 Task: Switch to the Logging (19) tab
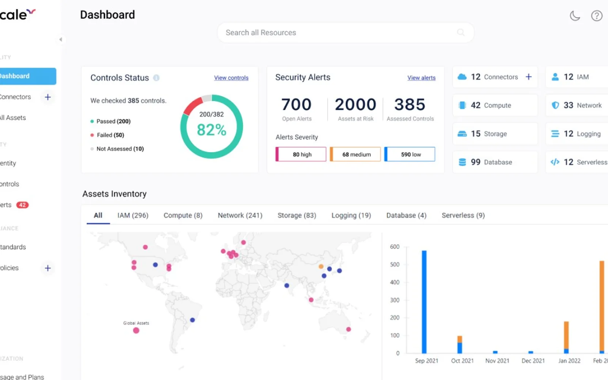click(351, 215)
